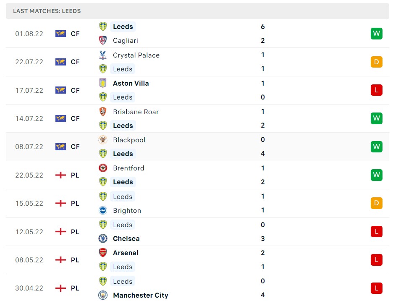Click the red L badge for the Manchester City loss
The image size is (393, 301).
[376, 288]
